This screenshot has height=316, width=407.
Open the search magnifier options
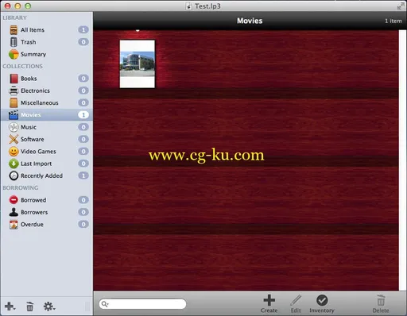point(105,304)
